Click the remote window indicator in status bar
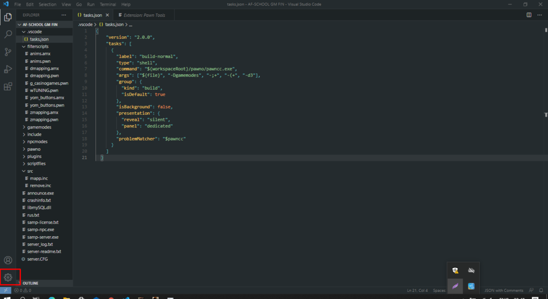Image resolution: width=548 pixels, height=299 pixels. click(x=5, y=290)
